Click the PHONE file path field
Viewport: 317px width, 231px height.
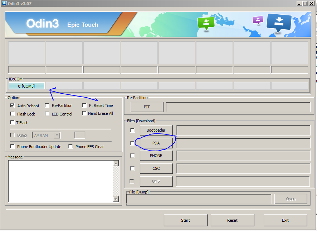(x=243, y=156)
